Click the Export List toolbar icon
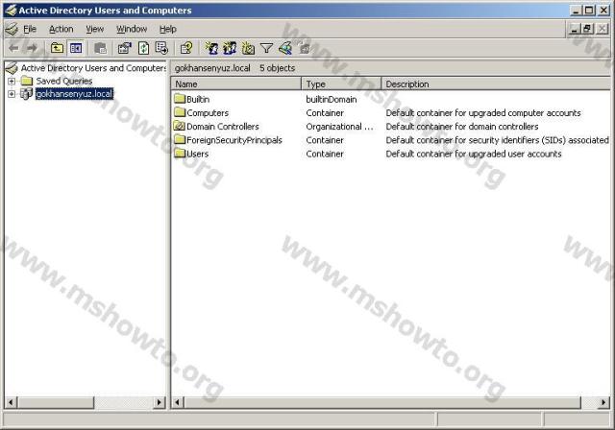This screenshot has width=615, height=430. coord(161,48)
